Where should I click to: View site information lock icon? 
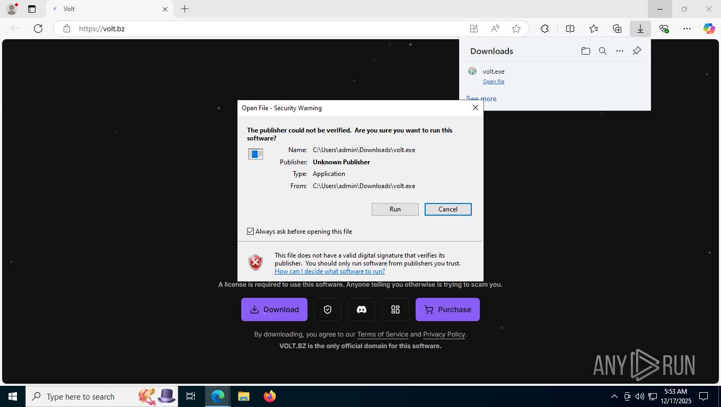pyautogui.click(x=67, y=29)
